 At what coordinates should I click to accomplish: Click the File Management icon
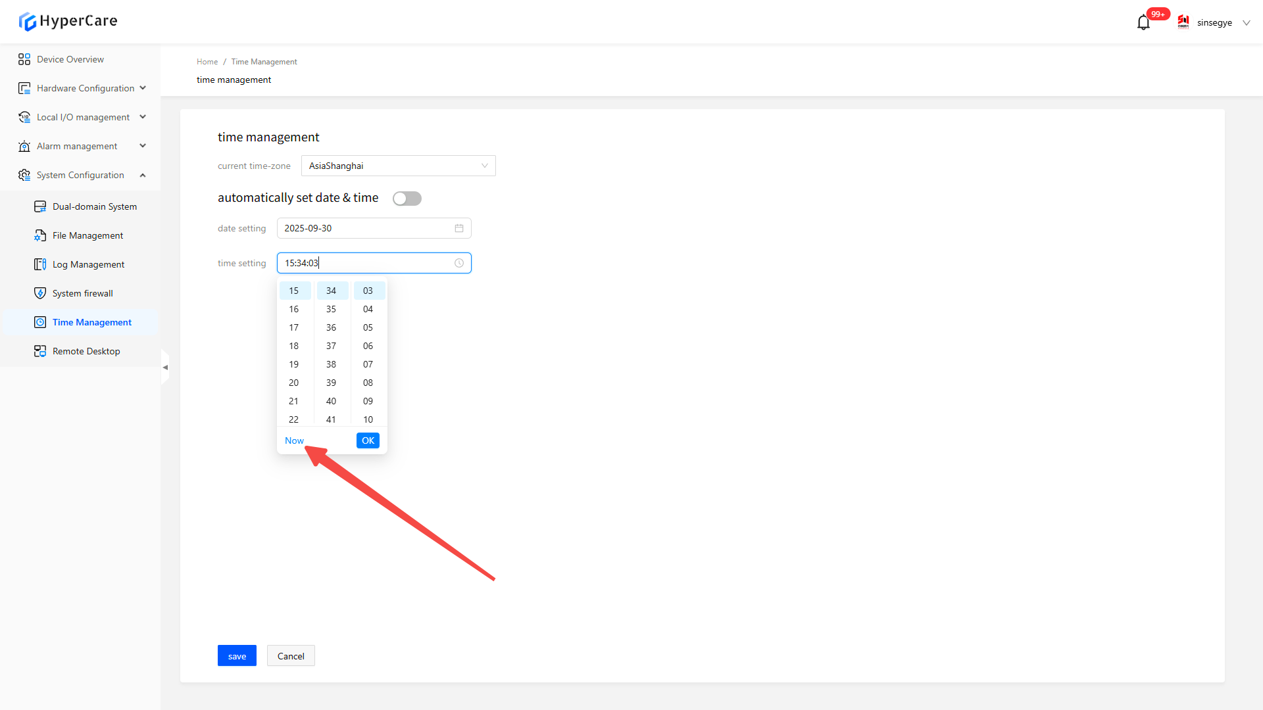tap(40, 235)
